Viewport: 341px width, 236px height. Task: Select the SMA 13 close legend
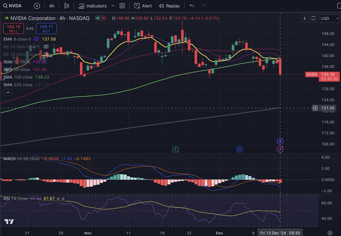[25, 62]
